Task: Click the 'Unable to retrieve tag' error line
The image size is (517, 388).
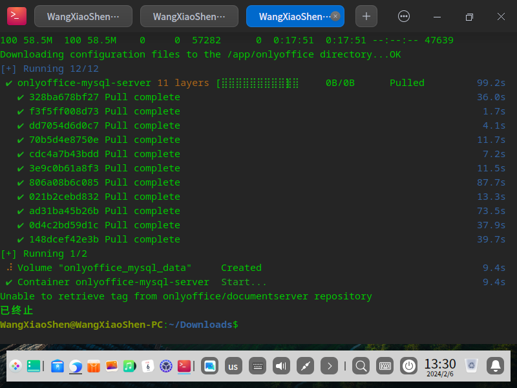Action: click(x=186, y=296)
